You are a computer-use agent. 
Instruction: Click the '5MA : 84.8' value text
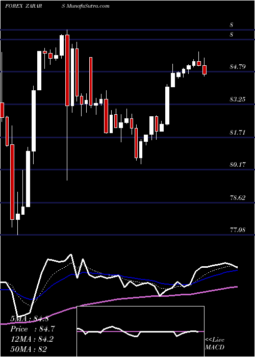coord(30,319)
